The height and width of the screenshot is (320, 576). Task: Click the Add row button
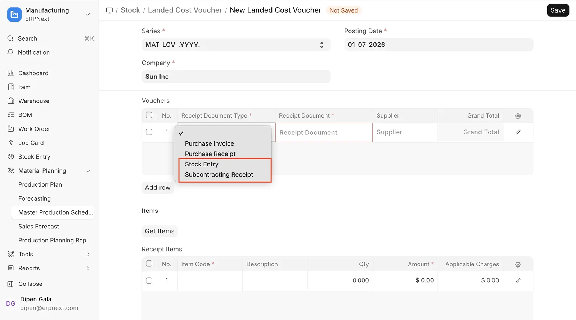point(158,188)
